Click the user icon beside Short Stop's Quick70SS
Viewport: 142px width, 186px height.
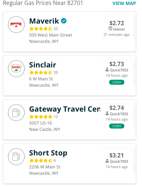[x=107, y=161]
